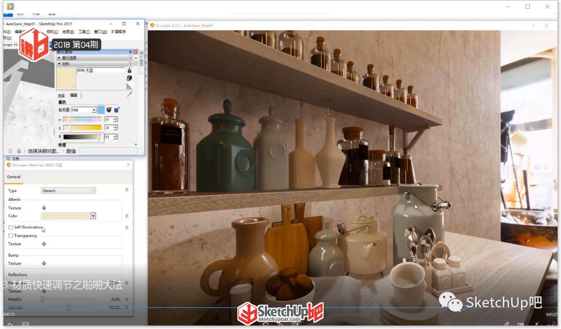Screen dimensions: 561x329
Task: Increase the S value stepper
Action: coord(115,126)
